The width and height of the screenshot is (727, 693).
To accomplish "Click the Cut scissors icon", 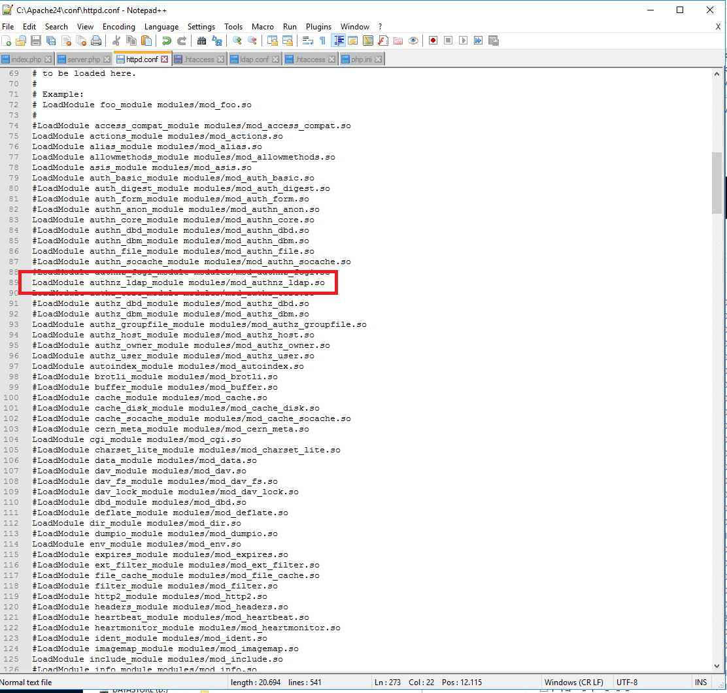I will pos(116,41).
